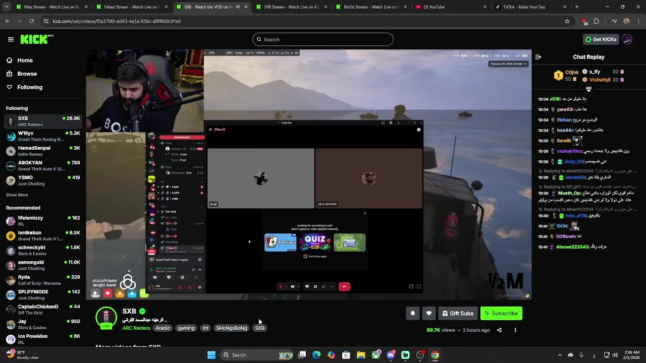Open Microsoft Edge from taskbar
The height and width of the screenshot is (363, 646).
(316, 355)
